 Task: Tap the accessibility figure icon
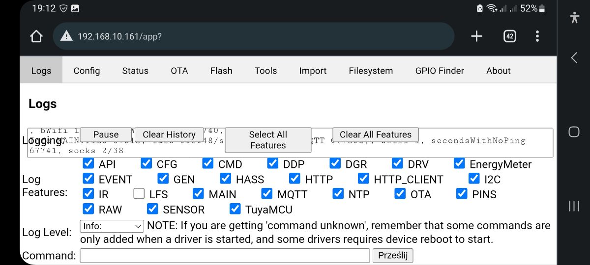(x=574, y=17)
